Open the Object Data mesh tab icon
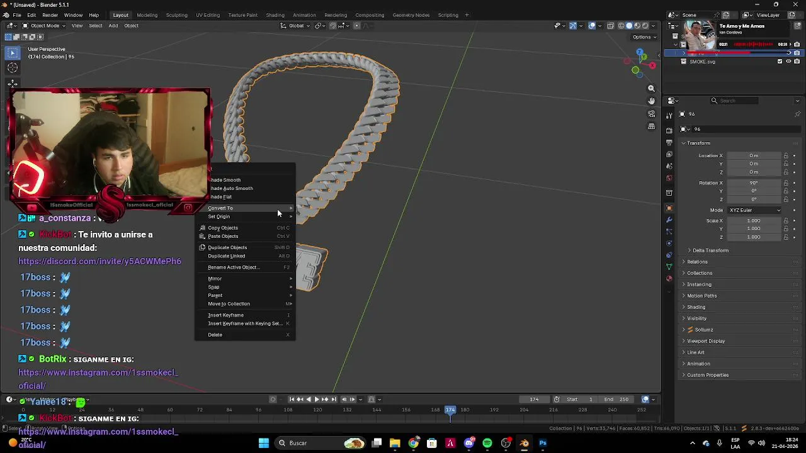 [x=669, y=267]
